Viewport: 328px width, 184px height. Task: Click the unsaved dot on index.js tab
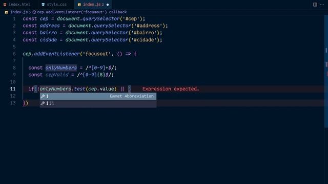click(x=108, y=5)
